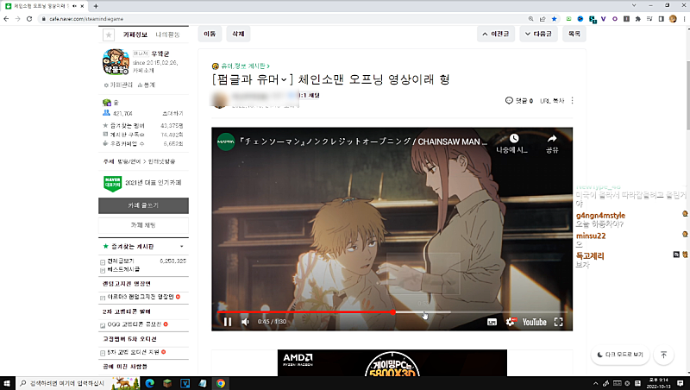Click the Watch Later clock icon
This screenshot has width=690, height=390.
(x=513, y=139)
